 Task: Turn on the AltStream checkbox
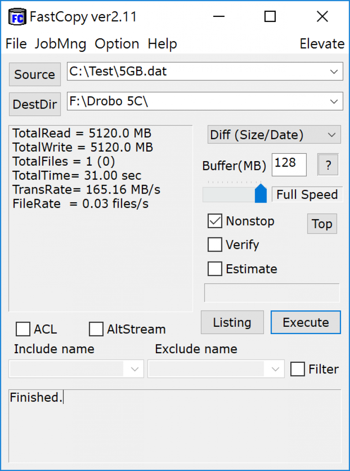(x=96, y=329)
